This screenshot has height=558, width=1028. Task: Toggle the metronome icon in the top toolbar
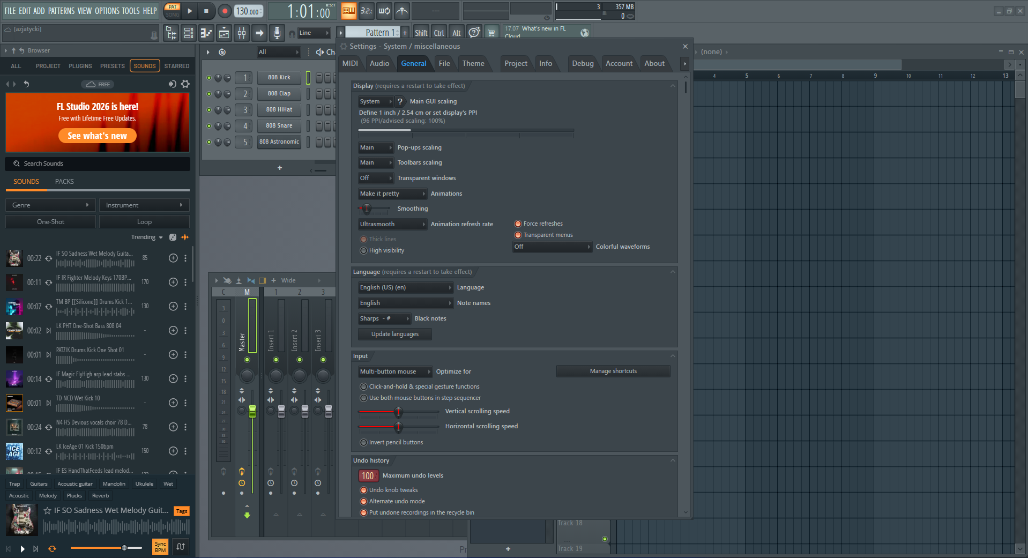pos(402,11)
